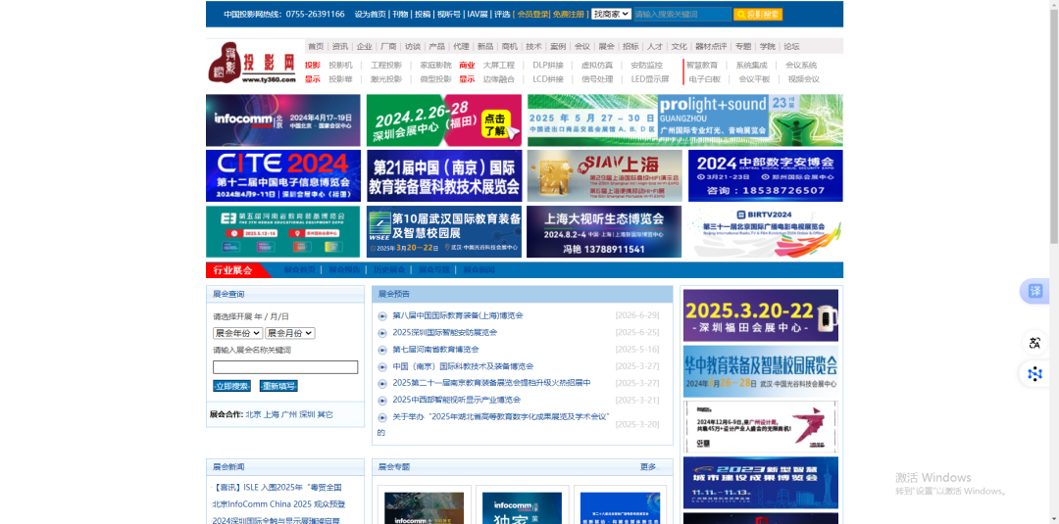
Task: Open the LED显示屏 category link
Action: 650,79
